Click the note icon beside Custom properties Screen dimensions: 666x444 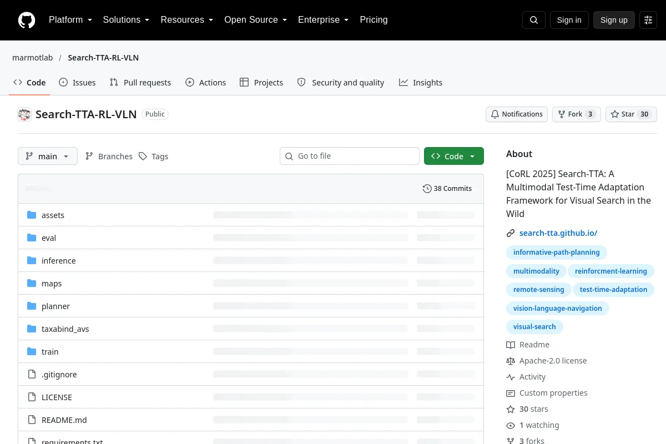point(511,393)
